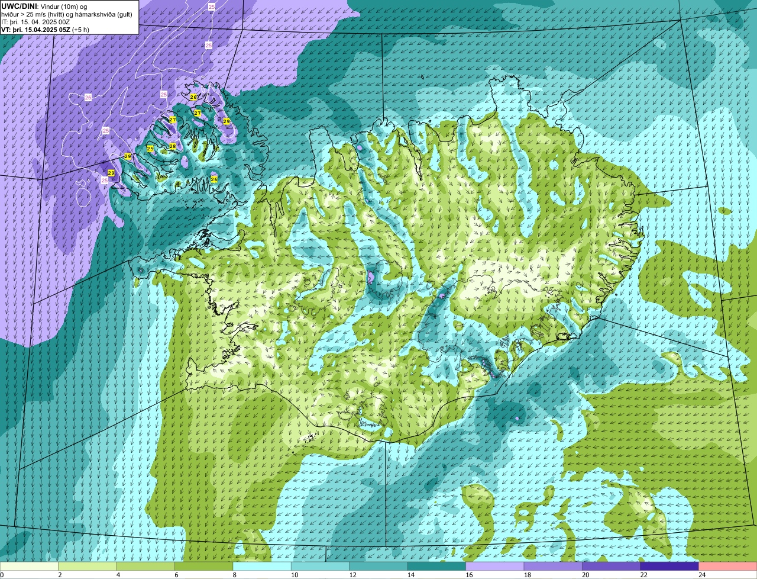Screen dimensions: 757x579
Task: Click the "UWC/DINI" model name in the title box
Action: 18,6
